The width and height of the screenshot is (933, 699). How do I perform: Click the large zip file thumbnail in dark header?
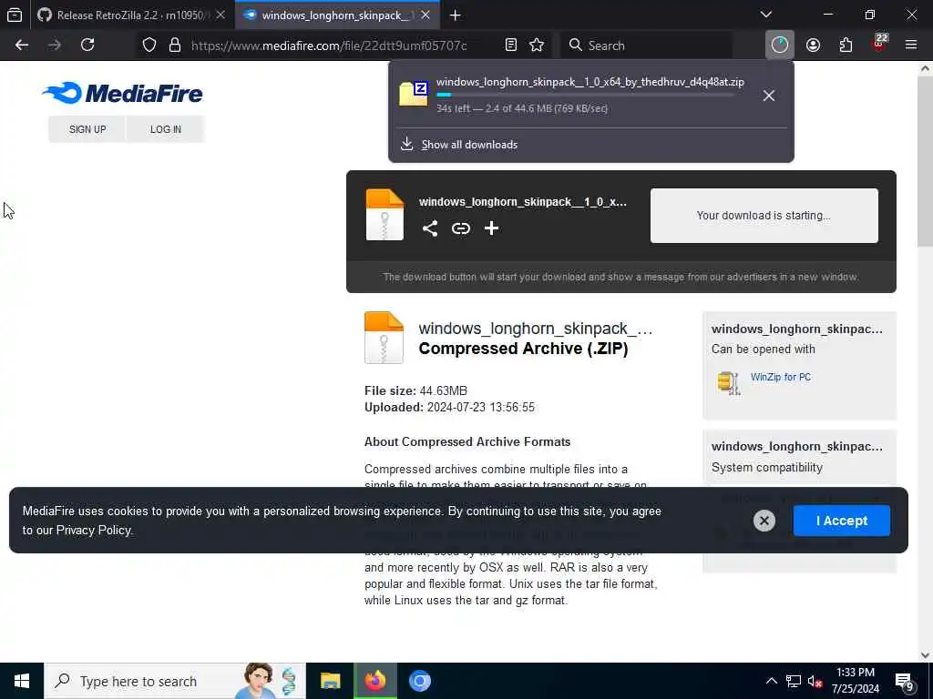[384, 215]
